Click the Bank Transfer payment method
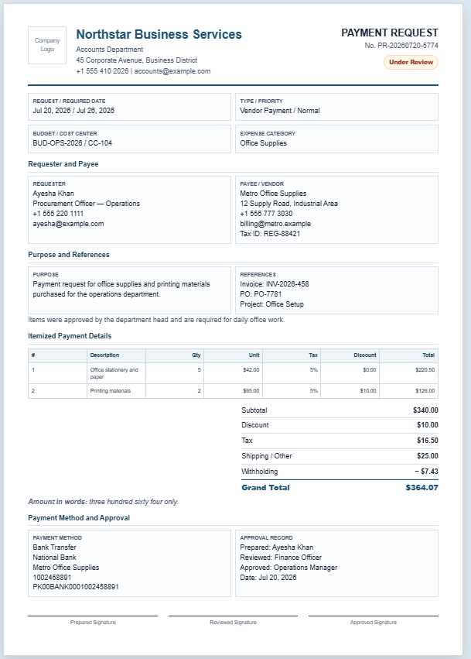The image size is (471, 659). pos(55,547)
